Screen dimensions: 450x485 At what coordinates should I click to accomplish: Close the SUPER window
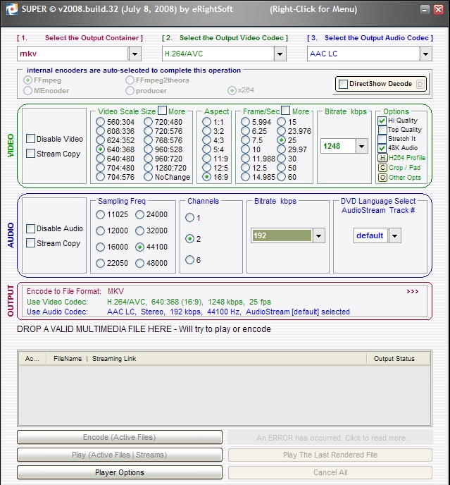(x=438, y=10)
